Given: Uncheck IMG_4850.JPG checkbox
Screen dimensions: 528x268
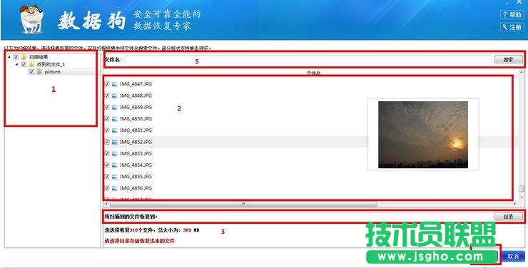Looking at the screenshot, I should (107, 119).
